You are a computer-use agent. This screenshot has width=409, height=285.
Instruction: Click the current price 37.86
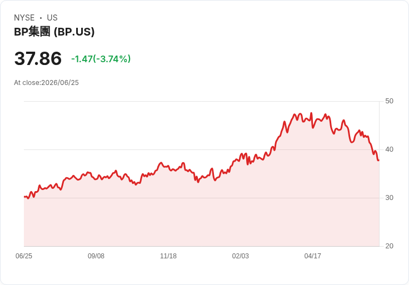(38, 58)
